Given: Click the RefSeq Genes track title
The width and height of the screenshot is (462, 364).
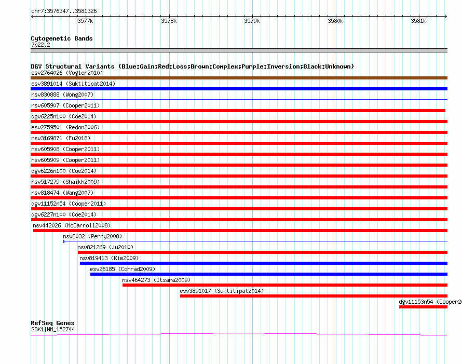Looking at the screenshot, I should point(52,323).
